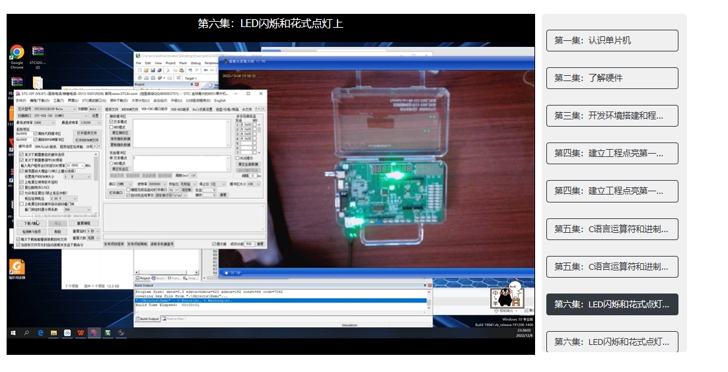Click Windows Start button in taskbar

(13, 332)
